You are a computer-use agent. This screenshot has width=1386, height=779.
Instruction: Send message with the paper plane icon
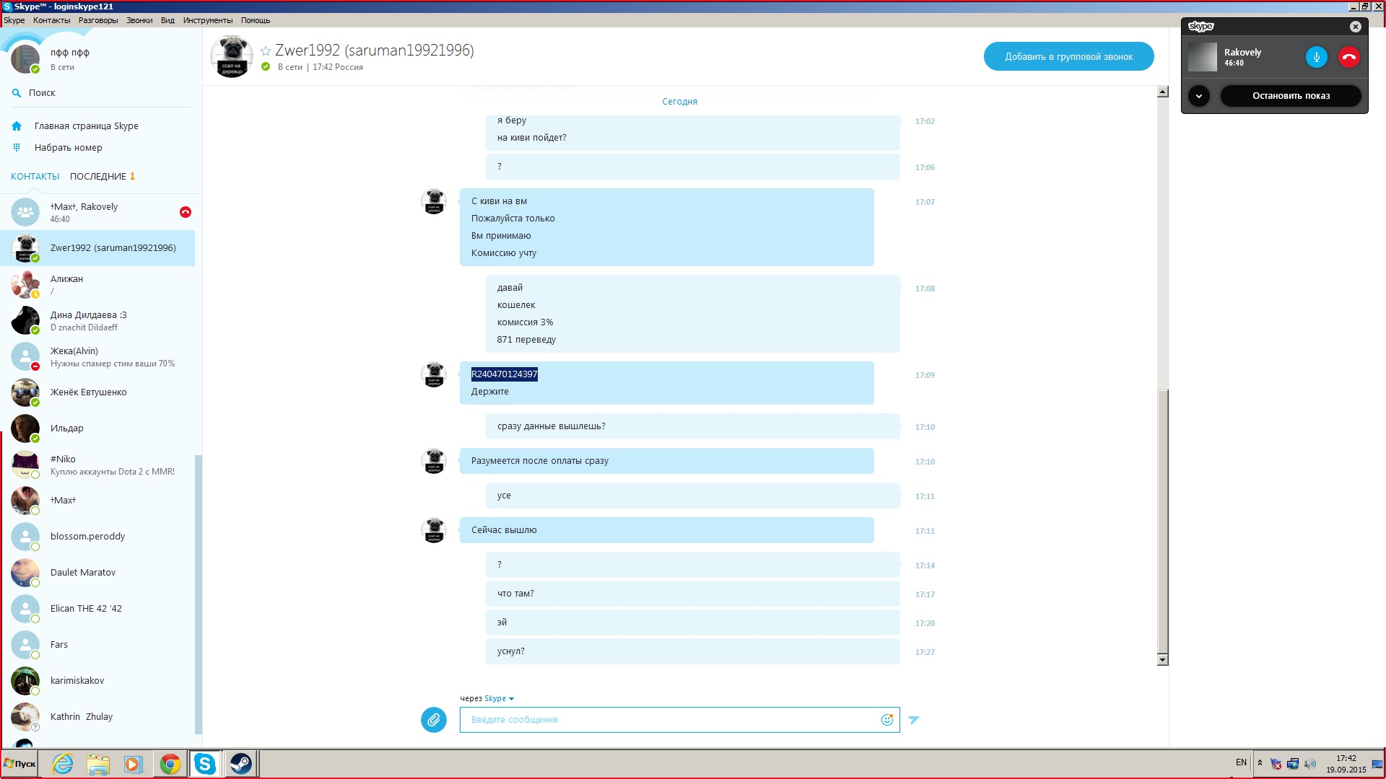(x=913, y=719)
